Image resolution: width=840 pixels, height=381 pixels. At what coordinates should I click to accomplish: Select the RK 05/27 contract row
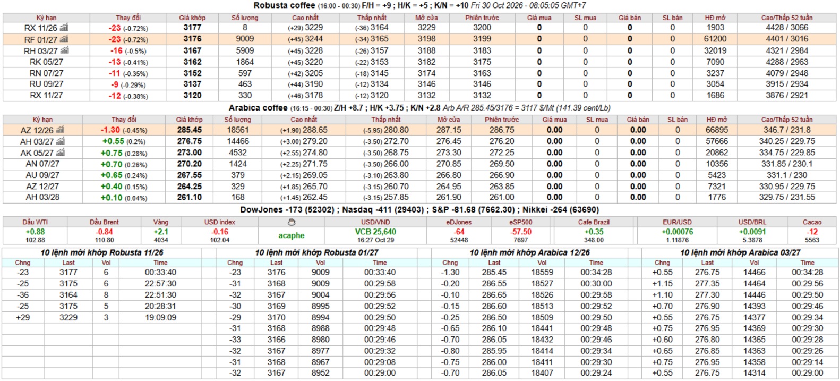pyautogui.click(x=419, y=62)
